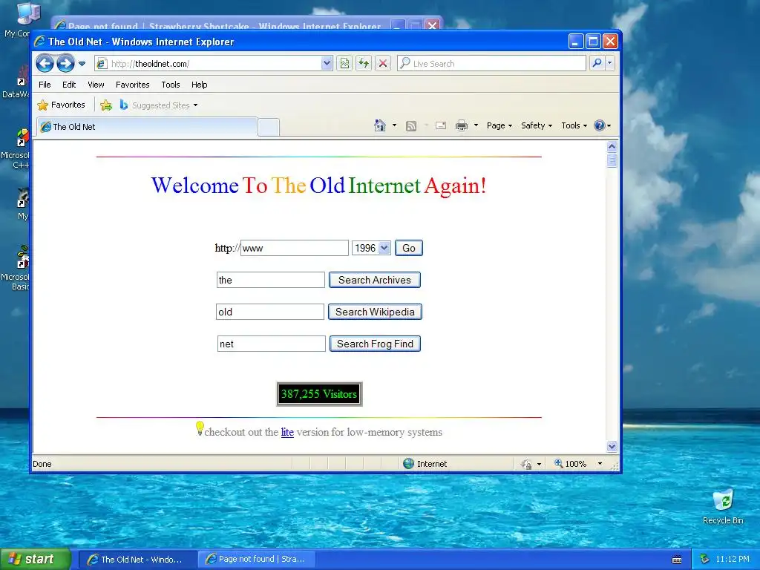760x570 pixels.
Task: Click the scroll down arrow of page scrollbar
Action: 612,446
